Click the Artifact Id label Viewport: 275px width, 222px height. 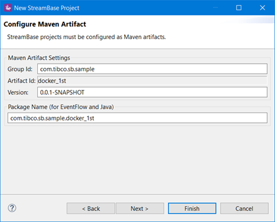click(21, 81)
